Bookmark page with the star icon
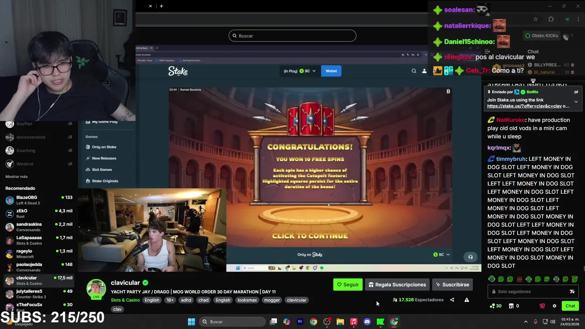The width and height of the screenshot is (585, 329). click(x=536, y=19)
